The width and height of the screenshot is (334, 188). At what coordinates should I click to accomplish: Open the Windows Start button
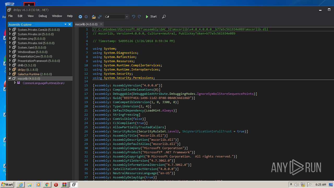click(7, 184)
